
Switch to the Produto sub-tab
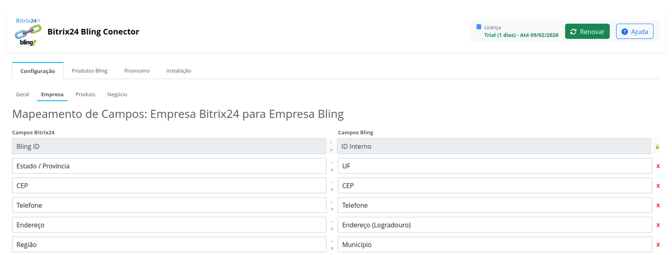coord(85,94)
